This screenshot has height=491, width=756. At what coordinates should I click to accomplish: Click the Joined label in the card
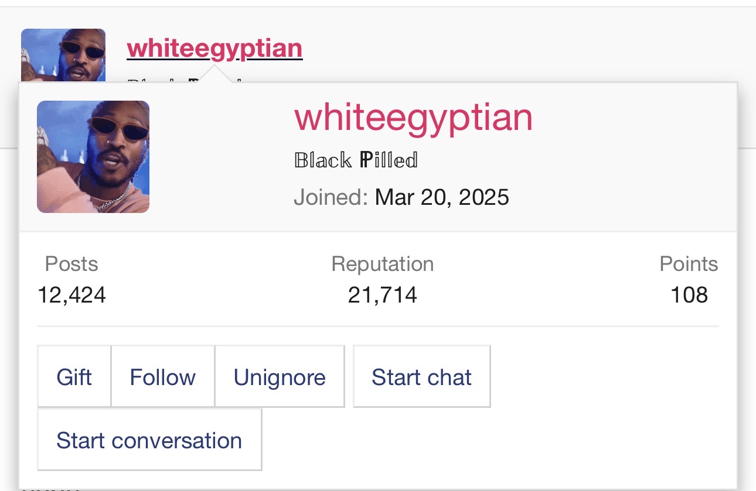coord(331,197)
